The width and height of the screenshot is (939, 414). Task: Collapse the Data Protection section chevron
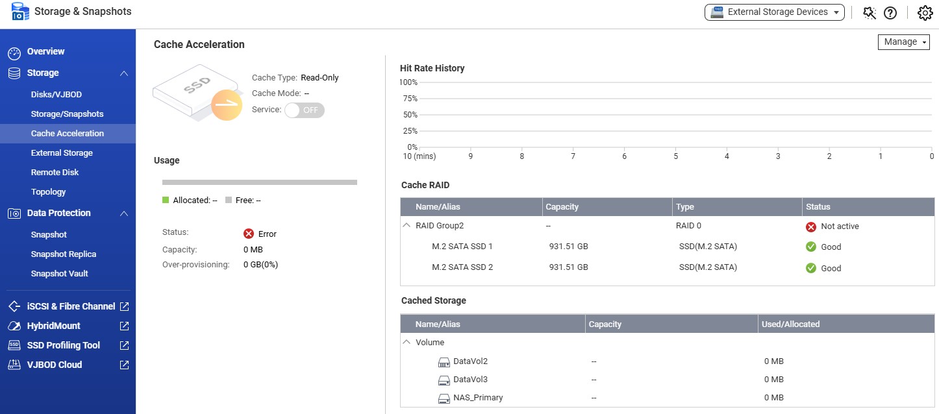tap(124, 213)
